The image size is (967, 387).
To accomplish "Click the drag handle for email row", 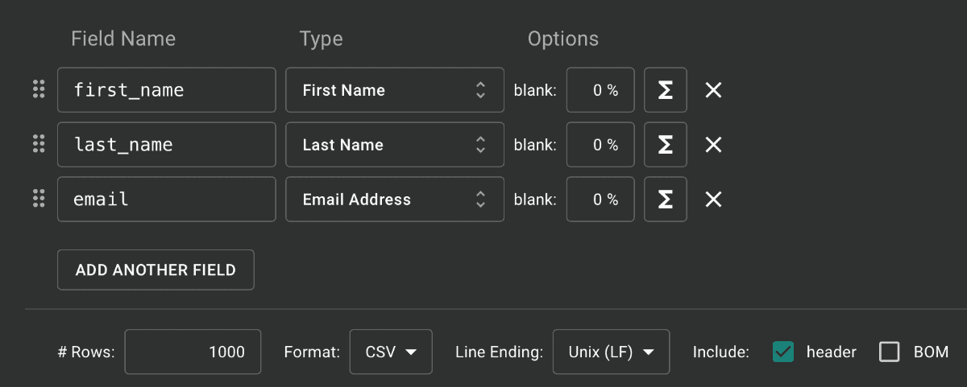I will click(38, 199).
